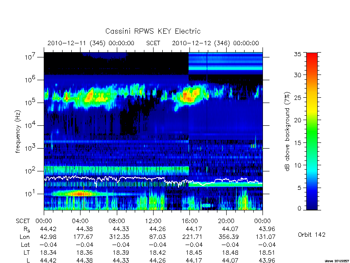Click the 04:00 SCET time tick label
The image size is (350, 263).
(80, 221)
